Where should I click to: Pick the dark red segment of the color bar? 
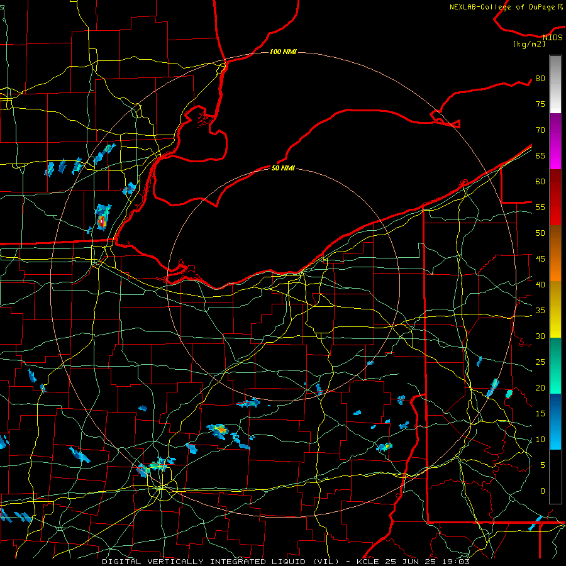coord(555,197)
